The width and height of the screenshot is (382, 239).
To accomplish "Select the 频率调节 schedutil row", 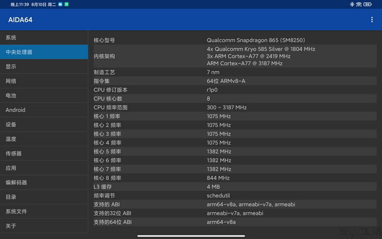I will [235, 195].
